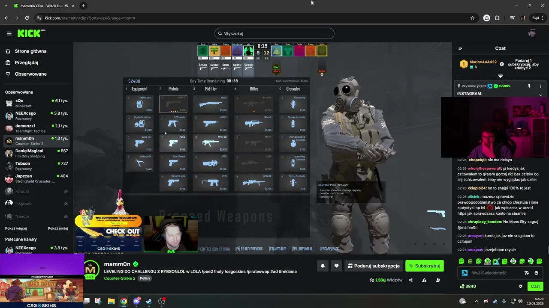The image size is (549, 308).
Task: Open DanielMagical channel in sidebar
Action: pyautogui.click(x=36, y=154)
